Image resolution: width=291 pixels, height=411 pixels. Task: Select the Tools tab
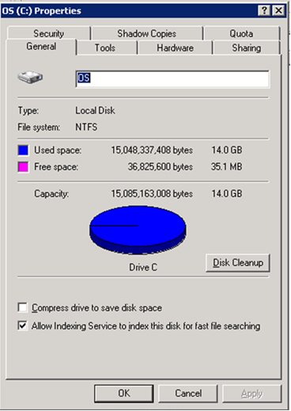pos(105,48)
